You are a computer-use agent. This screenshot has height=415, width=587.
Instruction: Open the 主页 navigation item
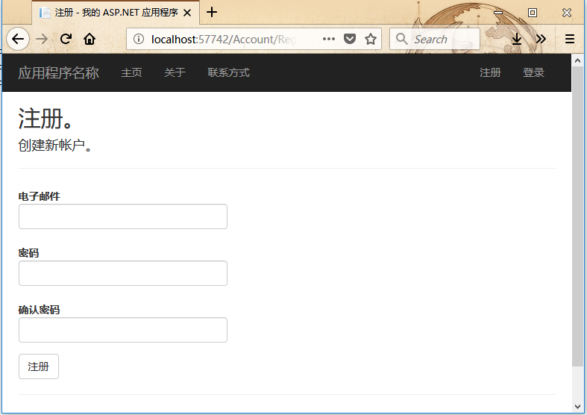coord(132,72)
